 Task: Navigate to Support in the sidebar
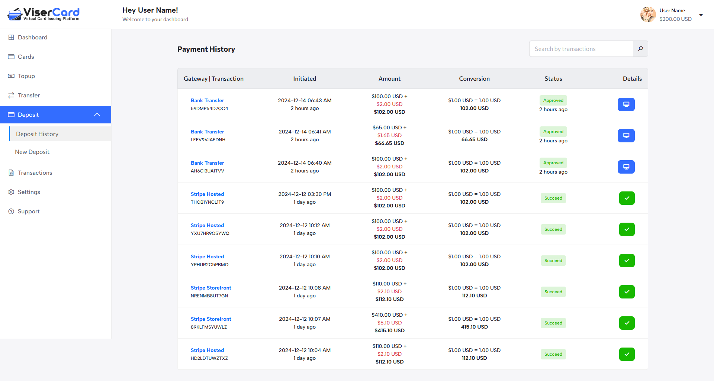28,212
